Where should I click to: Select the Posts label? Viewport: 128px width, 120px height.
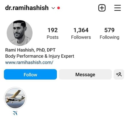[53, 37]
